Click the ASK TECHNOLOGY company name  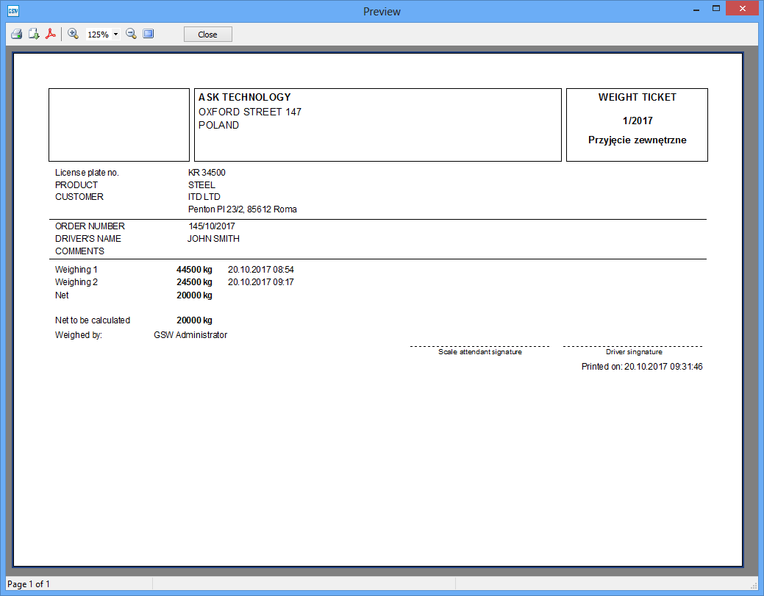245,97
